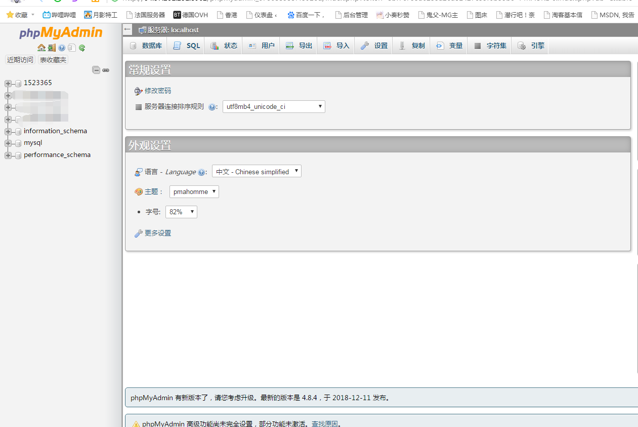Click the help icon next to collation label
The width and height of the screenshot is (638, 427).
tap(212, 107)
